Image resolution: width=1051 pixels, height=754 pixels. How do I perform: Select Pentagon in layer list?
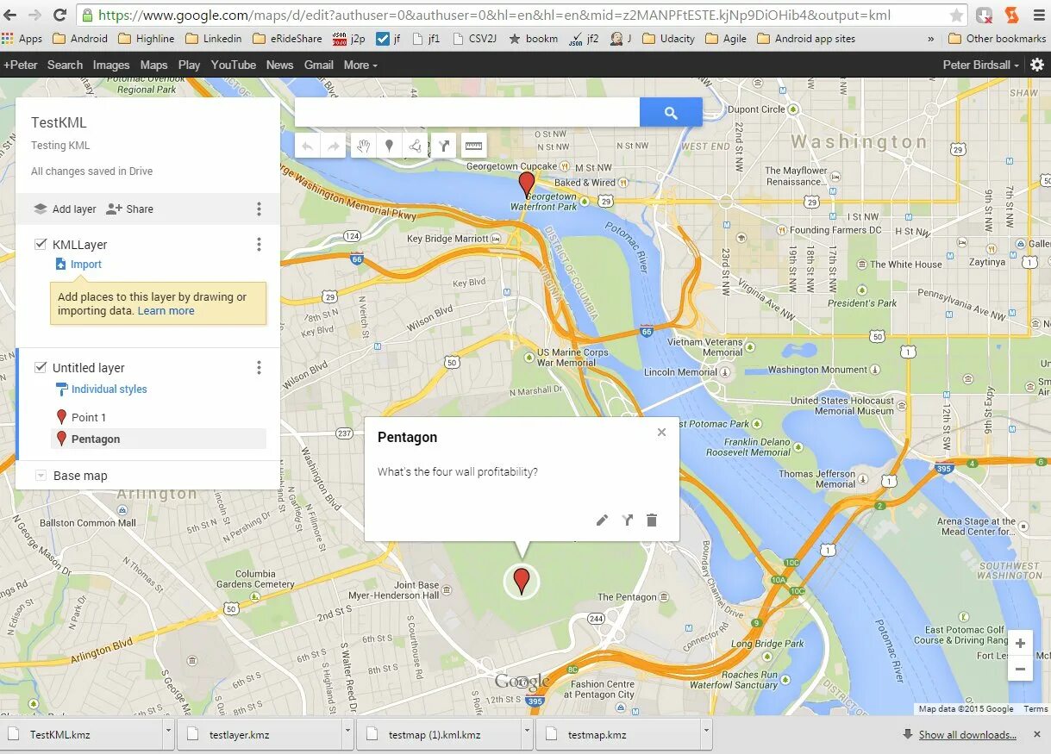[x=159, y=439]
